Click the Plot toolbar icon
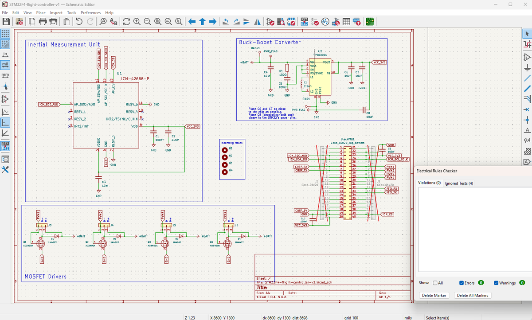Screen dimensions: 532x320 point(53,21)
